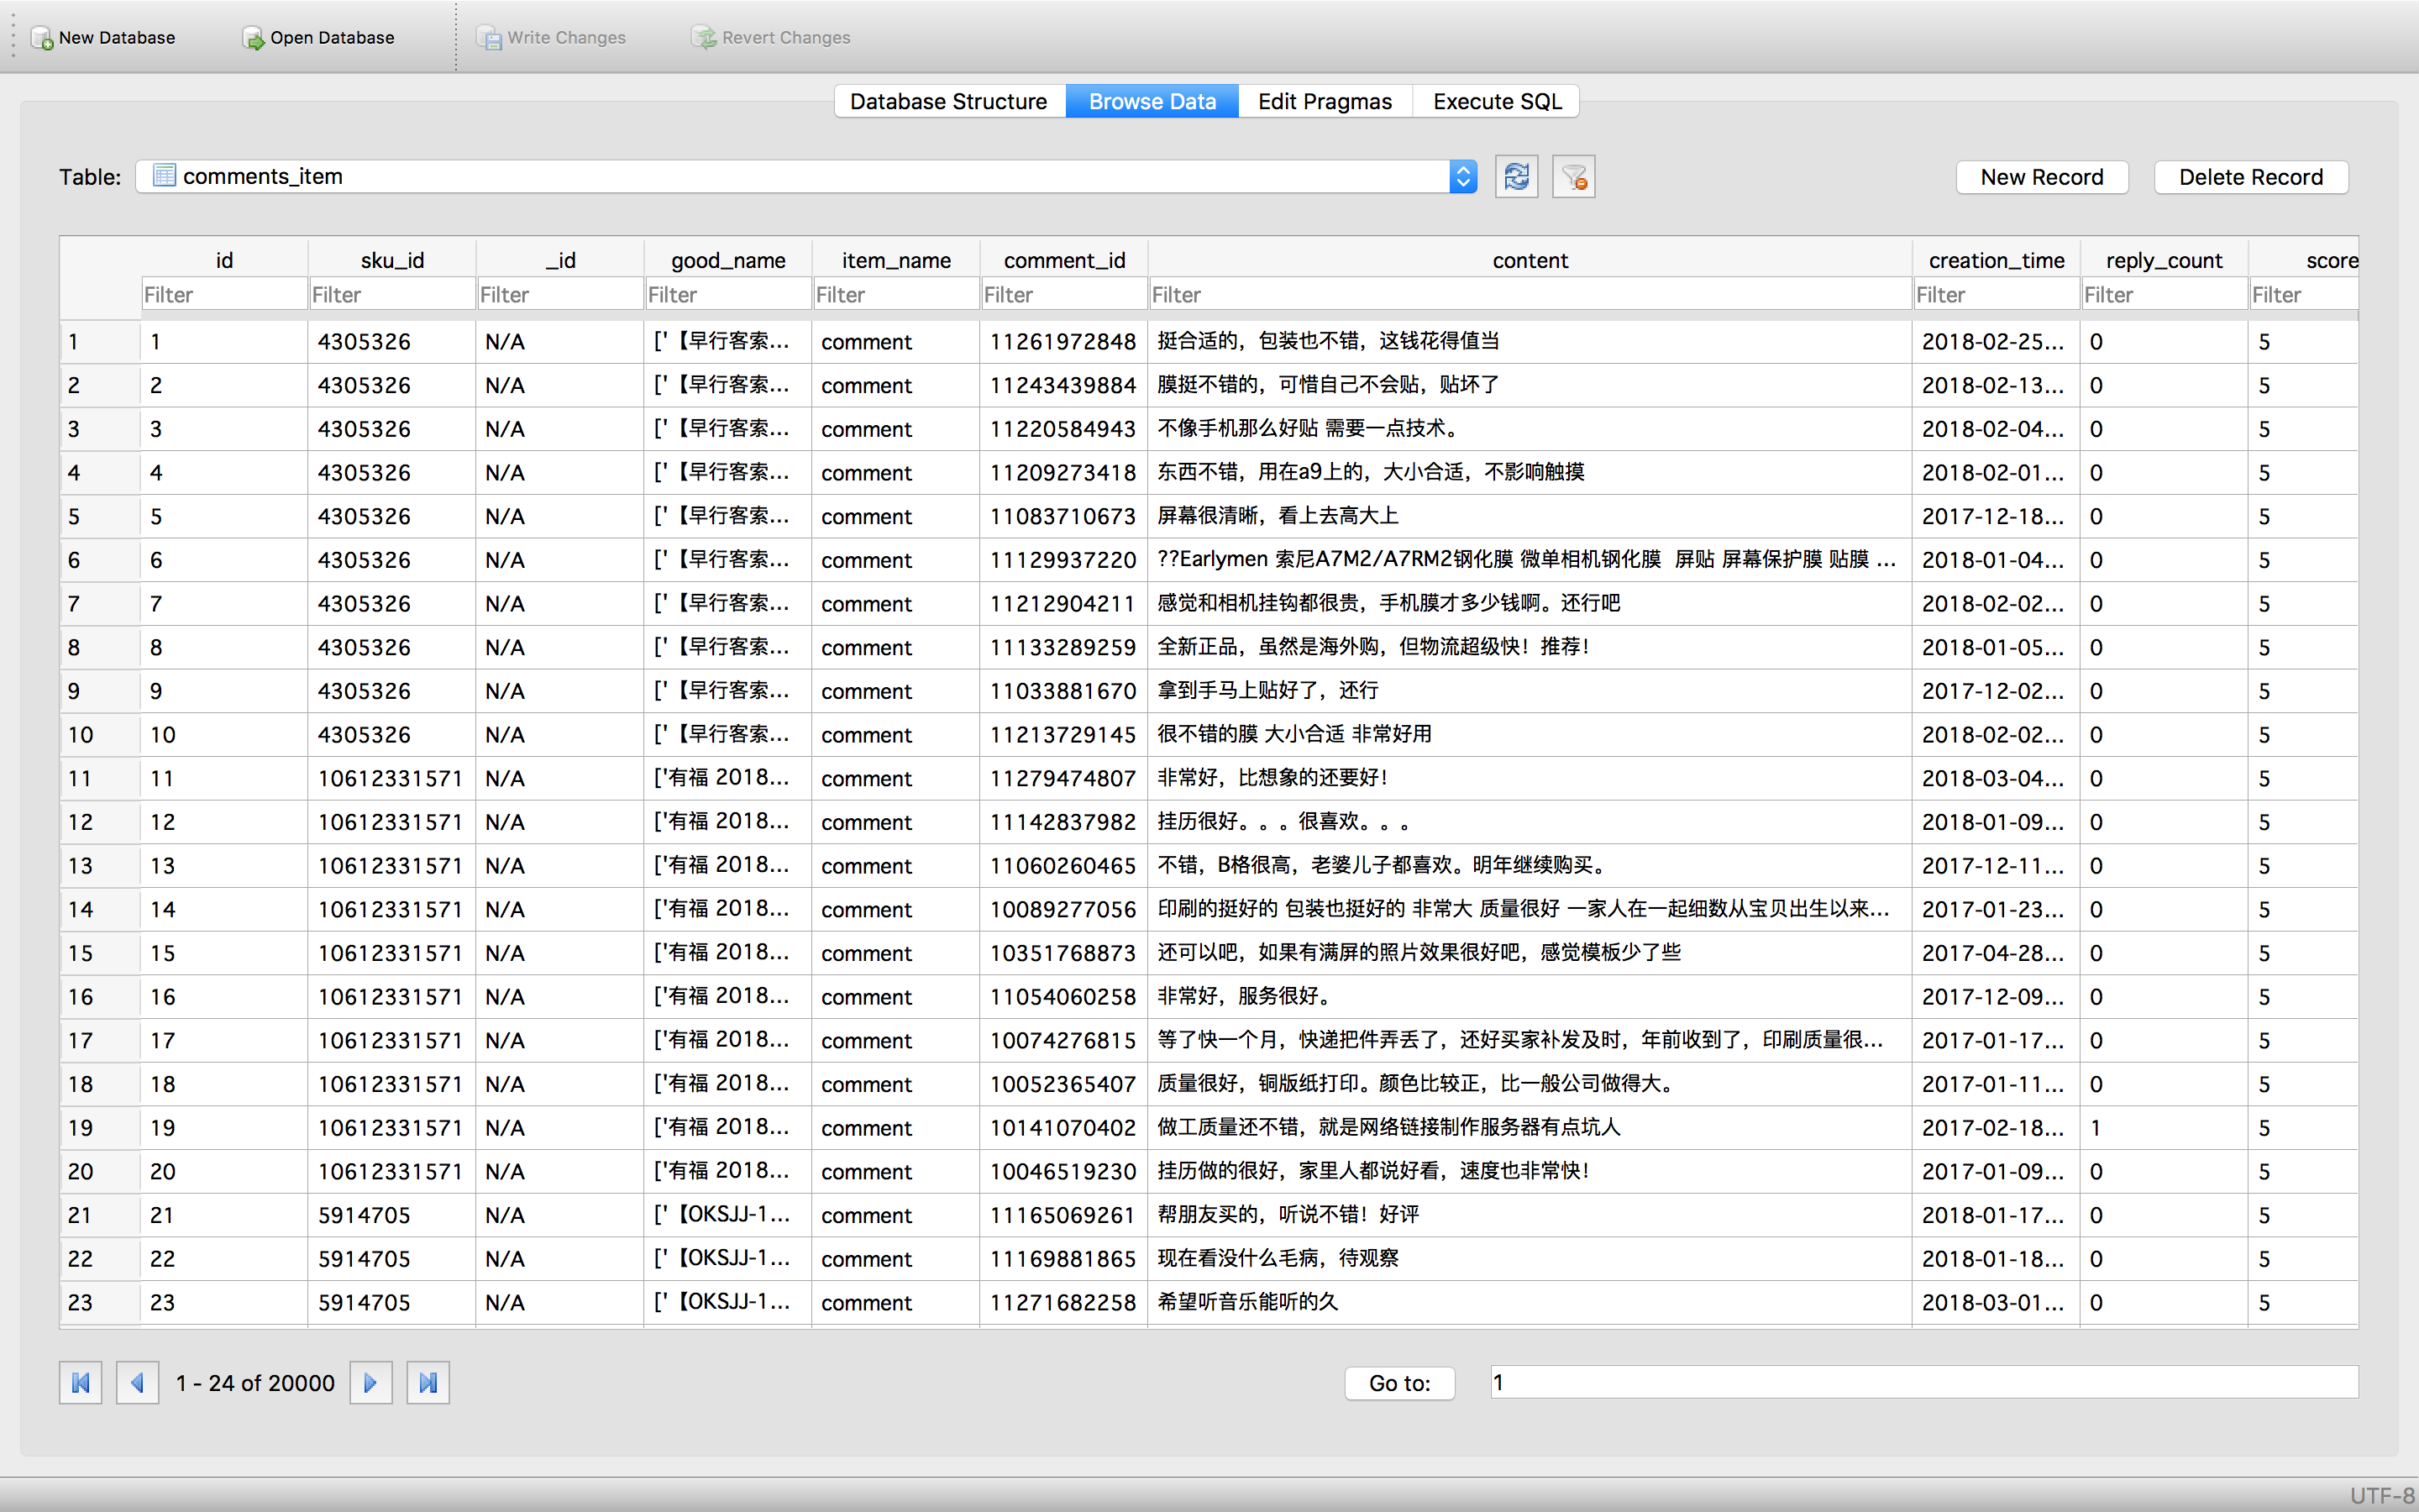Click the Filter field under id column
This screenshot has height=1512, width=2419.
point(224,295)
